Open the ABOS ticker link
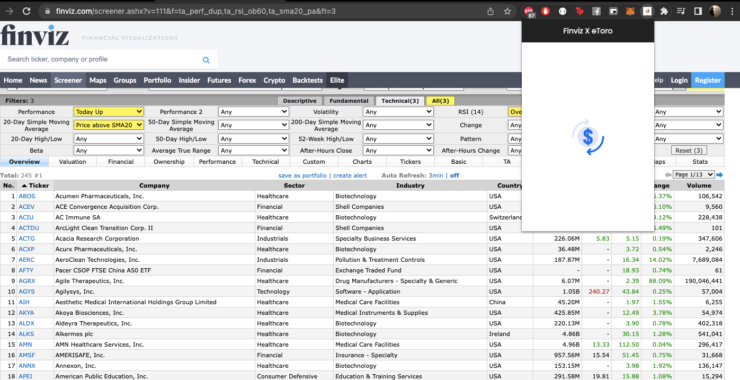The image size is (740, 380). pos(27,196)
